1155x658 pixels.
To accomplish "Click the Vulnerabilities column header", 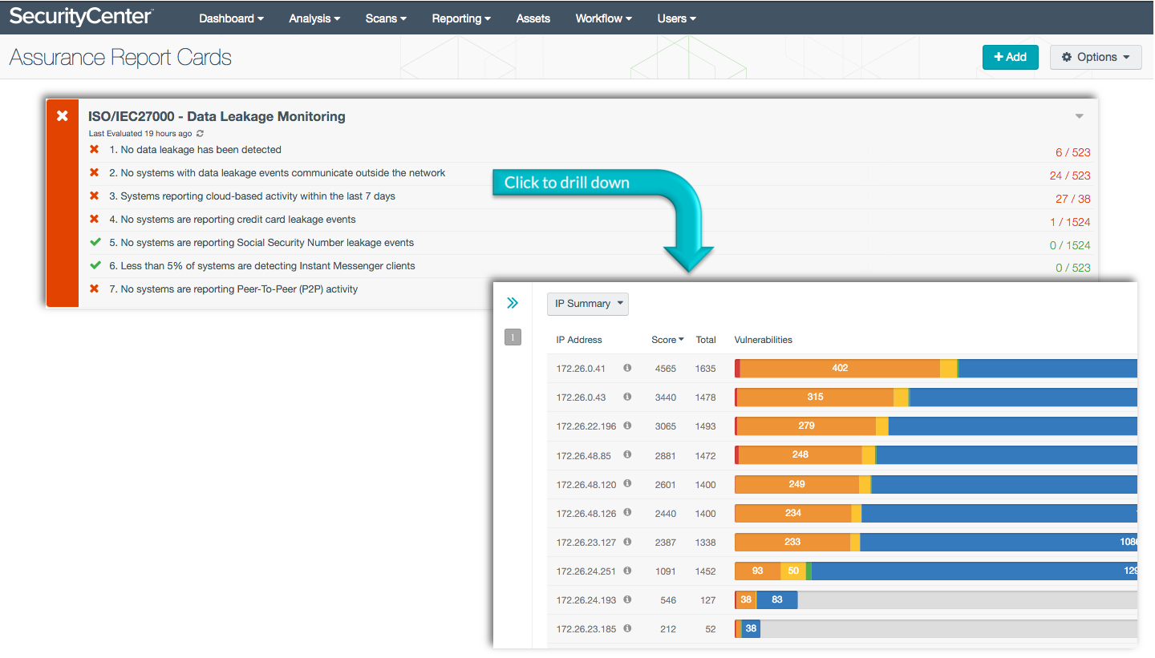I will [764, 340].
